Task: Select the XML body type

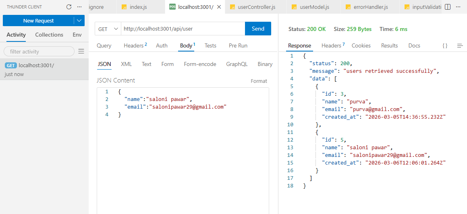Action: 126,64
